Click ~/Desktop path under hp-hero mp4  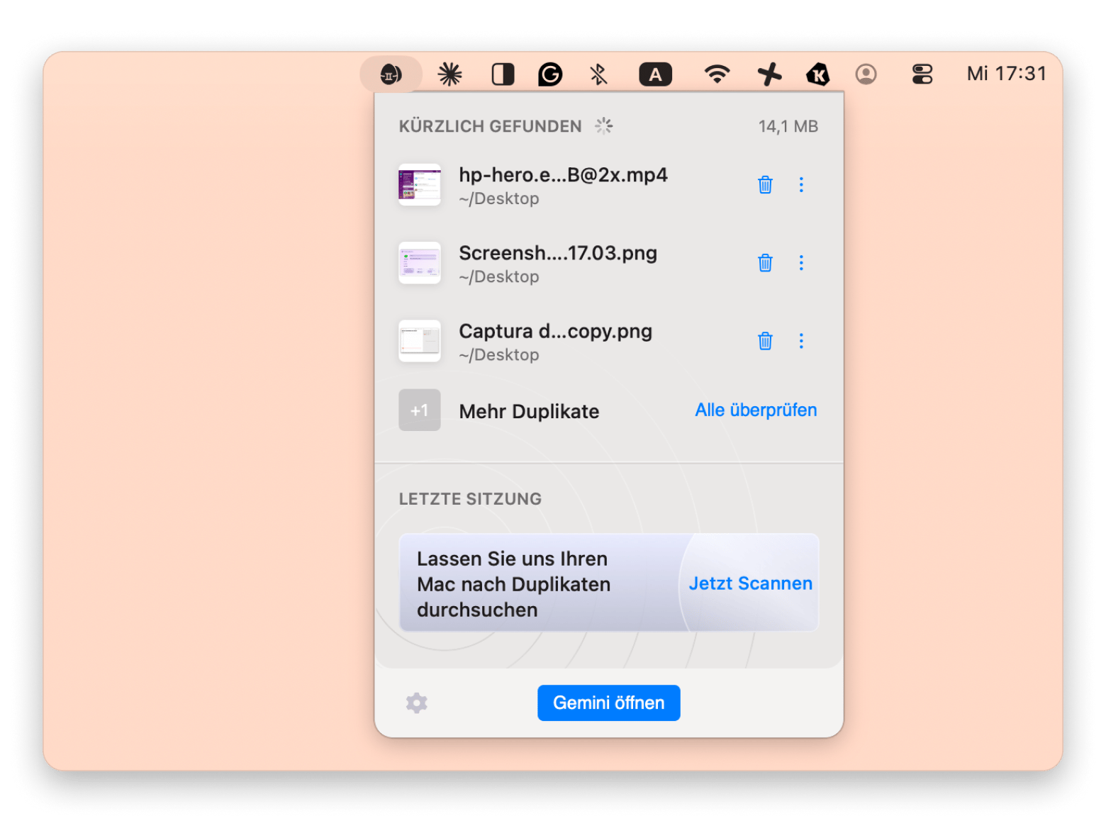[x=499, y=198]
